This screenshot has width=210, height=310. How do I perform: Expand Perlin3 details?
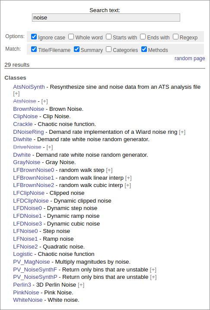(81, 285)
